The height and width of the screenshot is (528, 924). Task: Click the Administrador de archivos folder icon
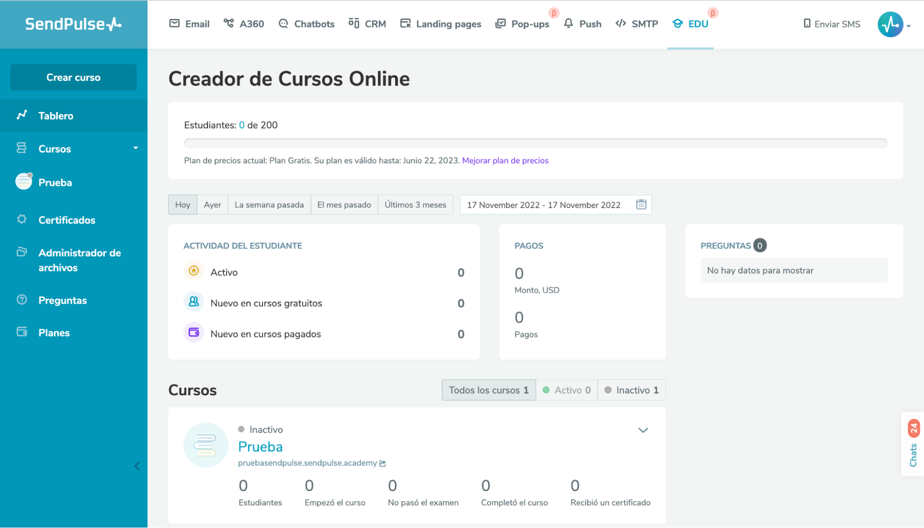pos(22,252)
